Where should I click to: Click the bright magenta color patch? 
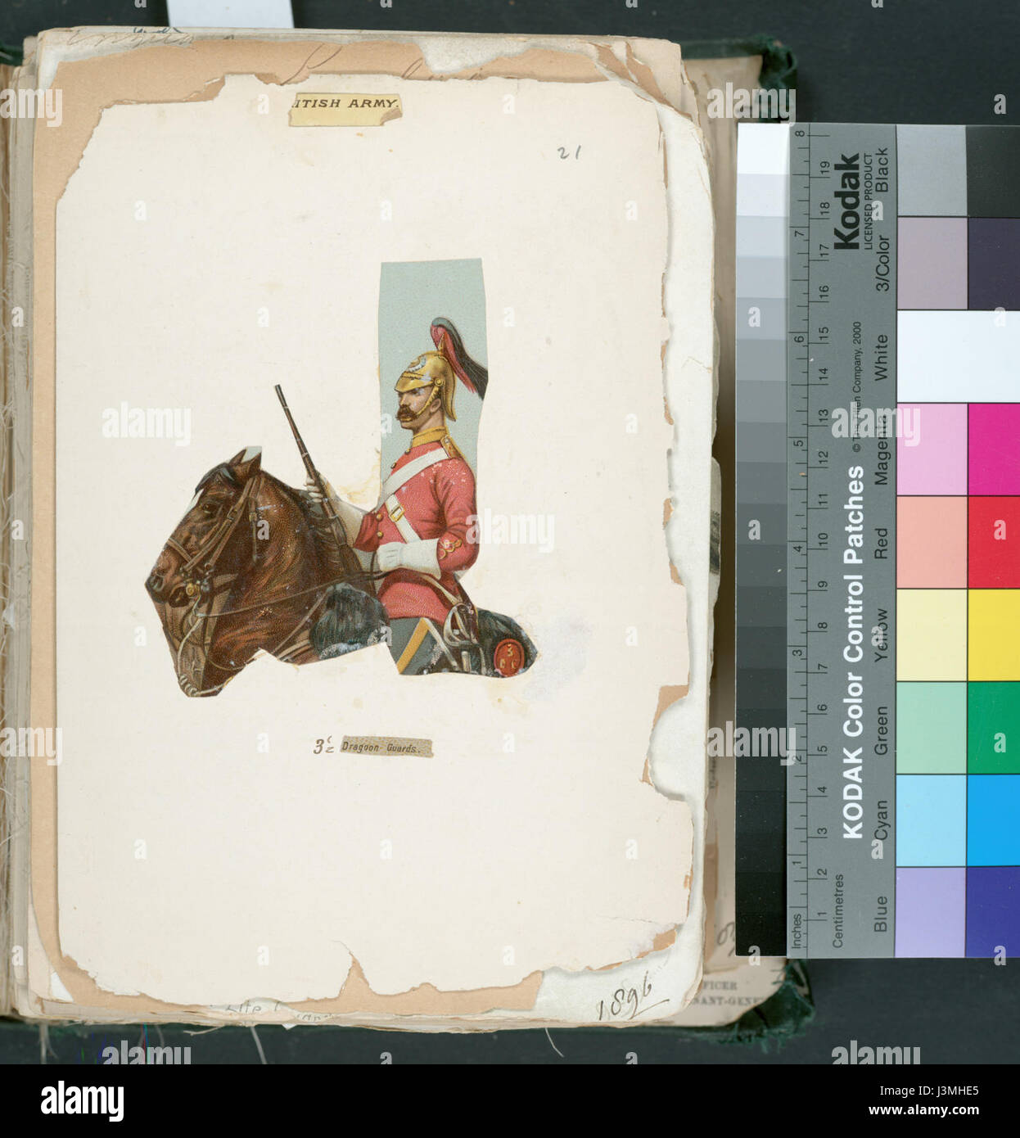tap(994, 449)
